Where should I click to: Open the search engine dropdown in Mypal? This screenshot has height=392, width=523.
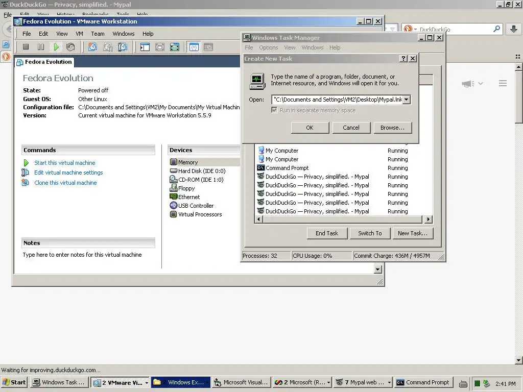pos(416,29)
